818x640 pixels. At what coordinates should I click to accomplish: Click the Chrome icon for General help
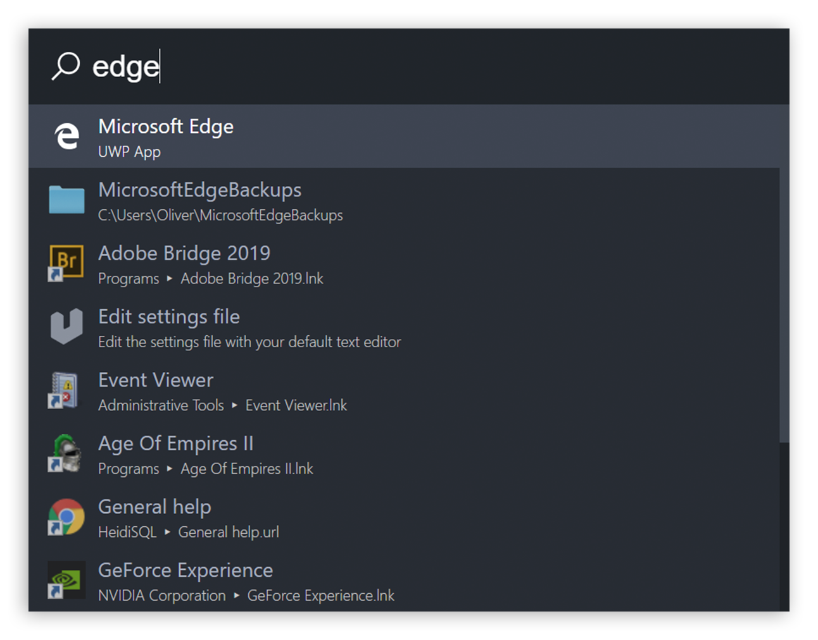pos(66,517)
